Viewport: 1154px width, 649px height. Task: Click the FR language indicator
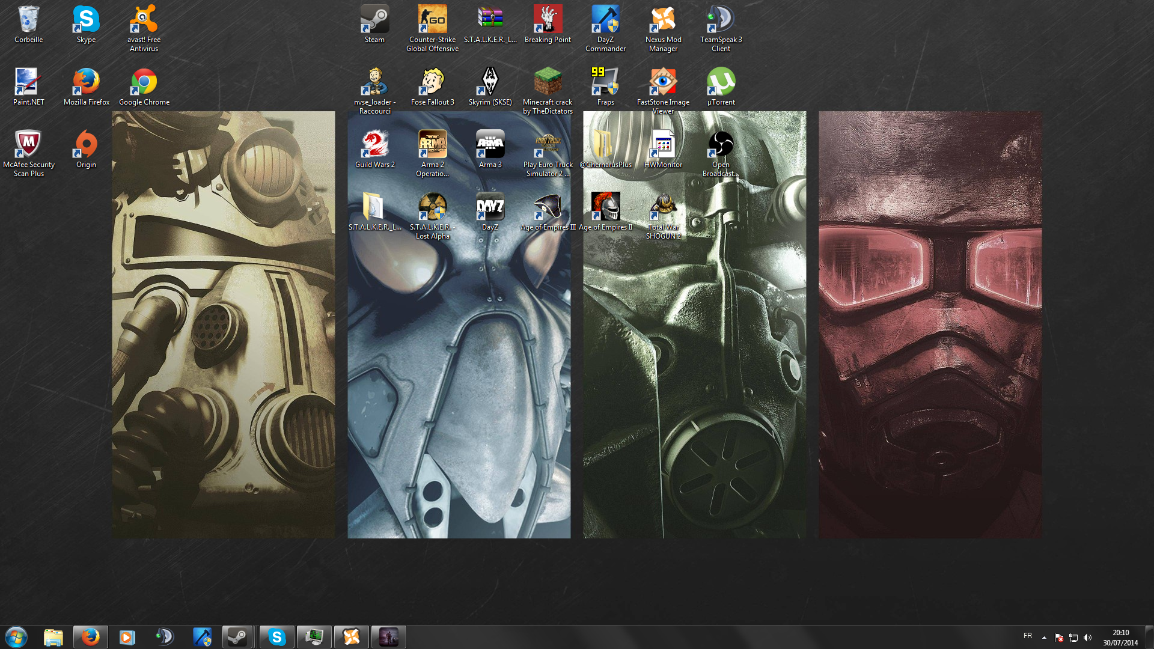pyautogui.click(x=1028, y=636)
